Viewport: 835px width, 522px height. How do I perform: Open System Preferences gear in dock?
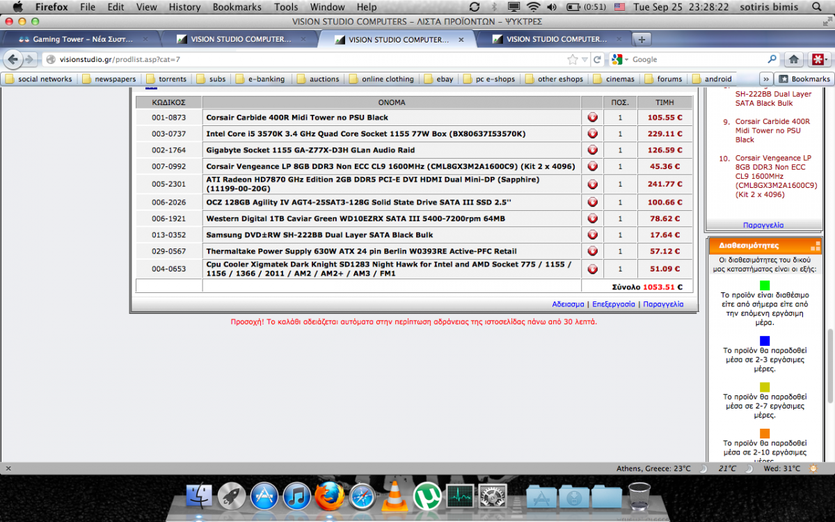(493, 496)
